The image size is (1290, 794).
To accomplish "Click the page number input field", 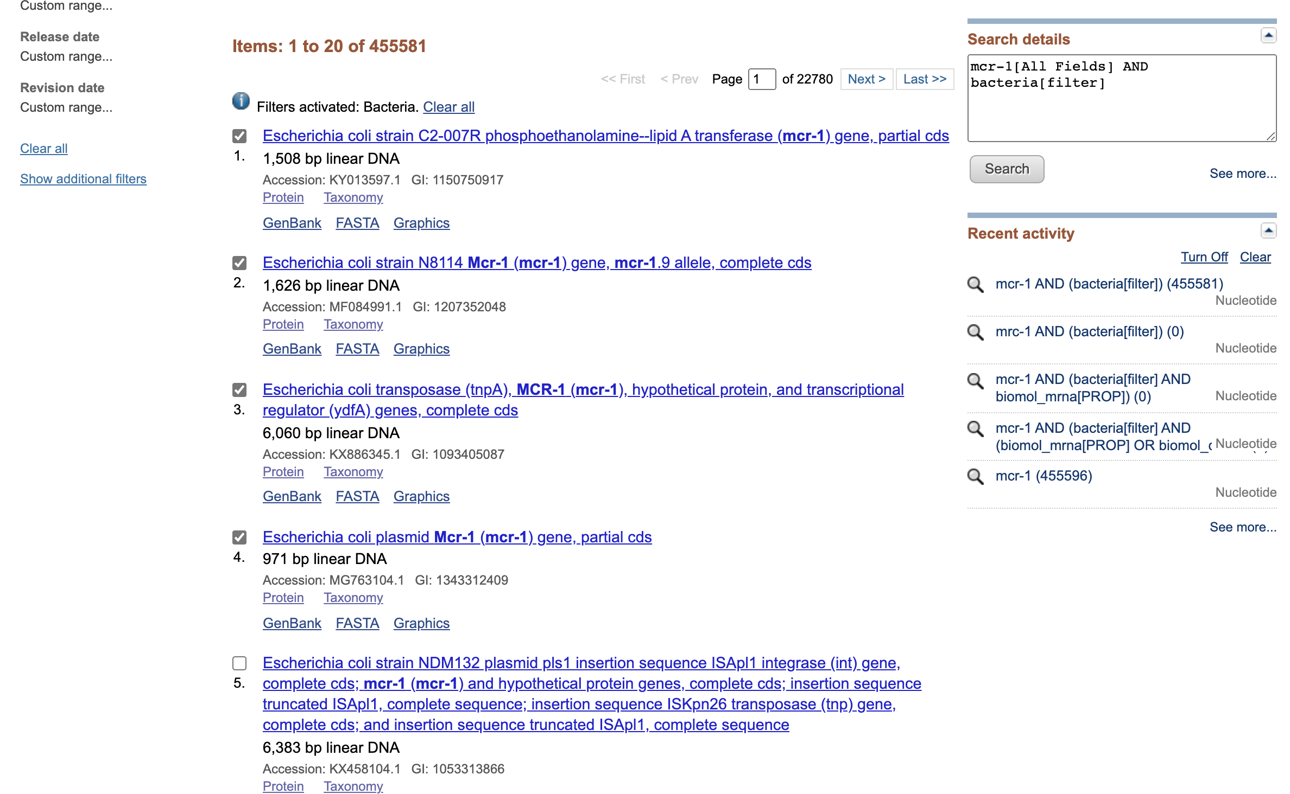I will [x=762, y=79].
